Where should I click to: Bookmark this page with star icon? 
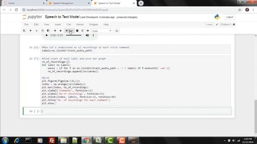point(240,10)
